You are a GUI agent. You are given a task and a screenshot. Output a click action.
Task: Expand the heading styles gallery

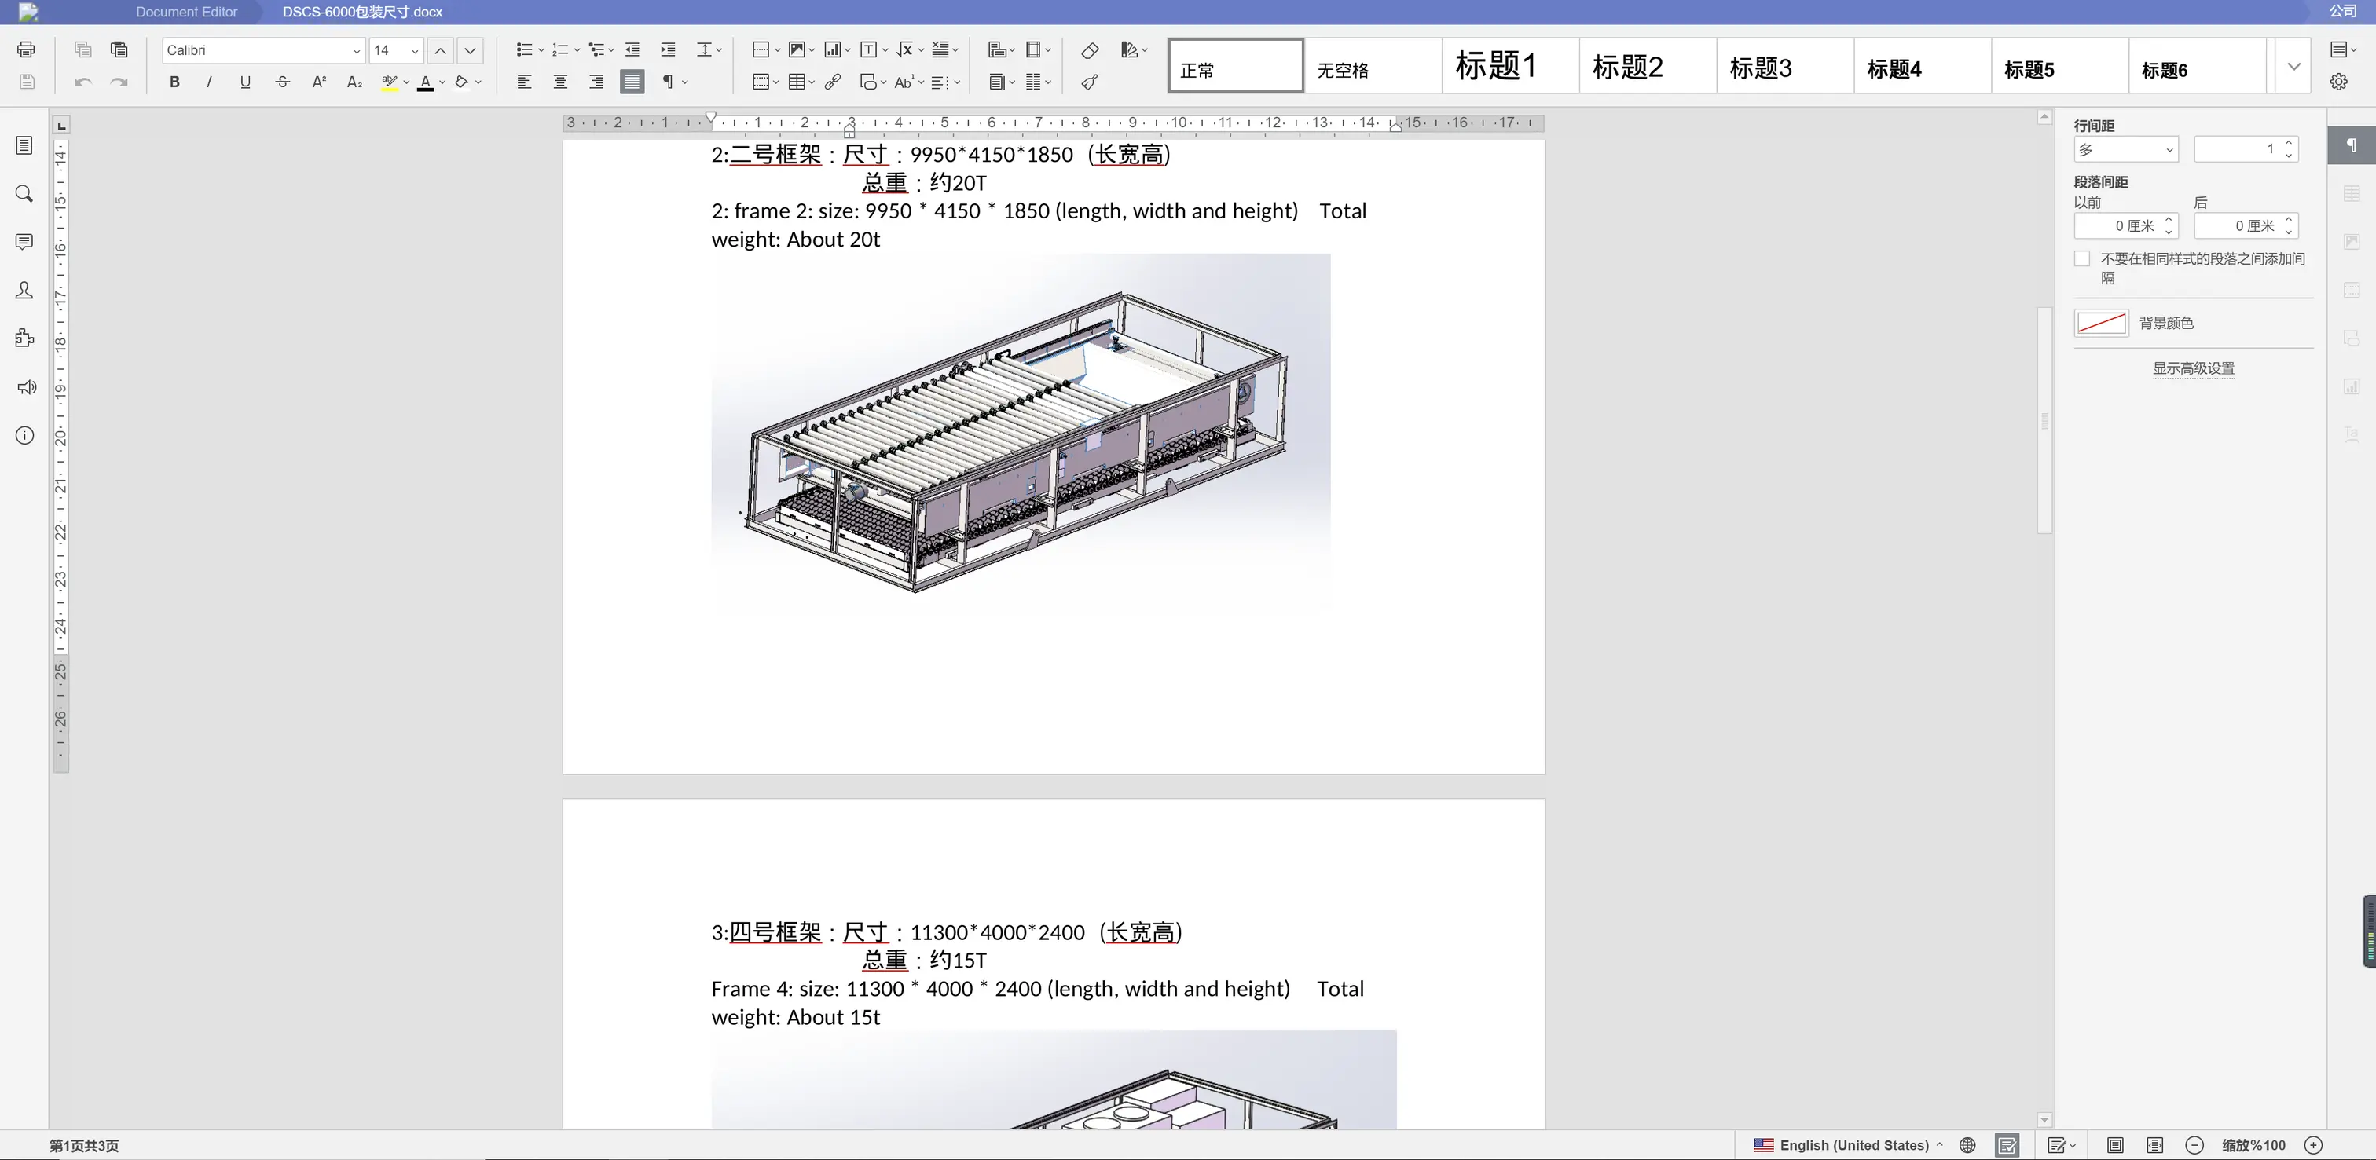[x=2293, y=67]
